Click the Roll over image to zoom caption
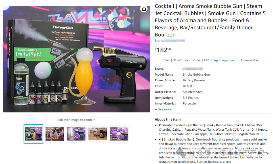The height and width of the screenshot is (164, 273). pyautogui.click(x=76, y=120)
